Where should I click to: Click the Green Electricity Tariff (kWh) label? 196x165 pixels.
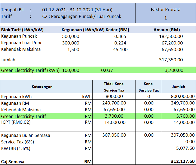30,70
